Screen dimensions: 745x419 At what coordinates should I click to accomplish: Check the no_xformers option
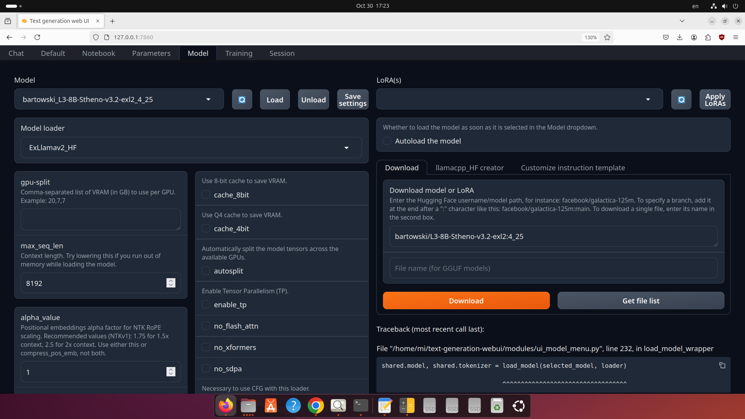pyautogui.click(x=206, y=347)
